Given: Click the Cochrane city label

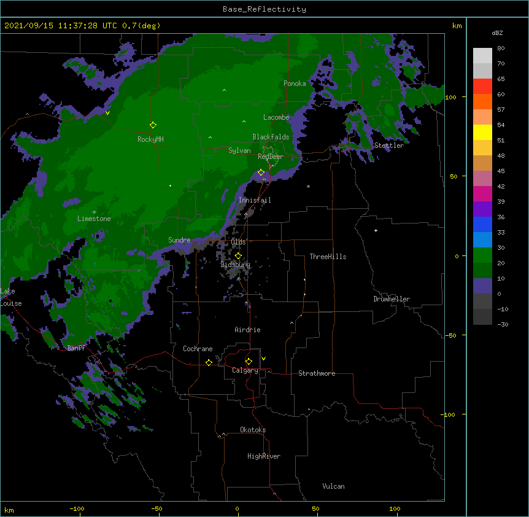Looking at the screenshot, I should pyautogui.click(x=198, y=349).
